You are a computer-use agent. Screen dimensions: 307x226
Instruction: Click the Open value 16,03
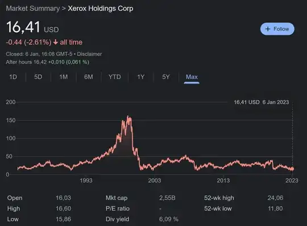[x=63, y=198]
